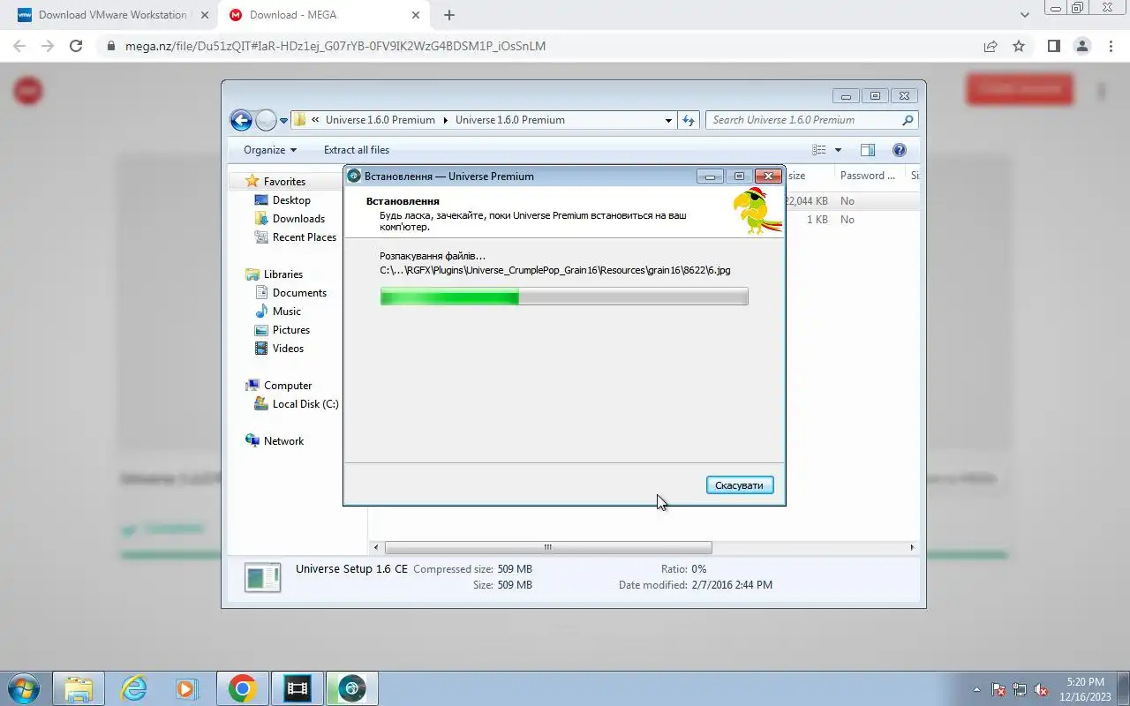Open Videos library
The height and width of the screenshot is (706, 1130).
click(288, 349)
